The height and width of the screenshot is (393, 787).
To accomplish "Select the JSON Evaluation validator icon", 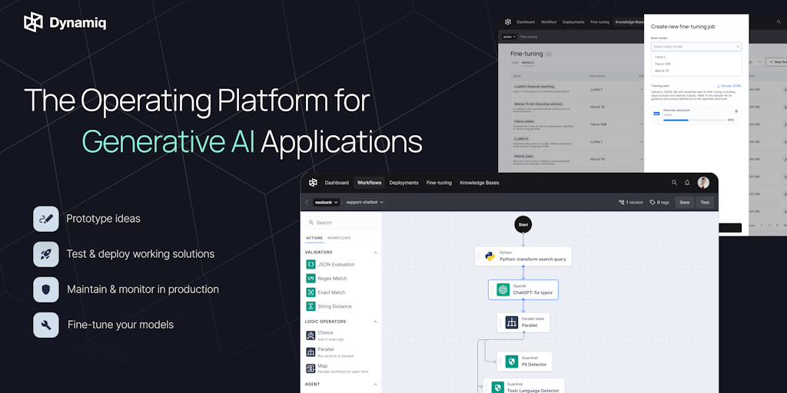I will click(x=310, y=264).
